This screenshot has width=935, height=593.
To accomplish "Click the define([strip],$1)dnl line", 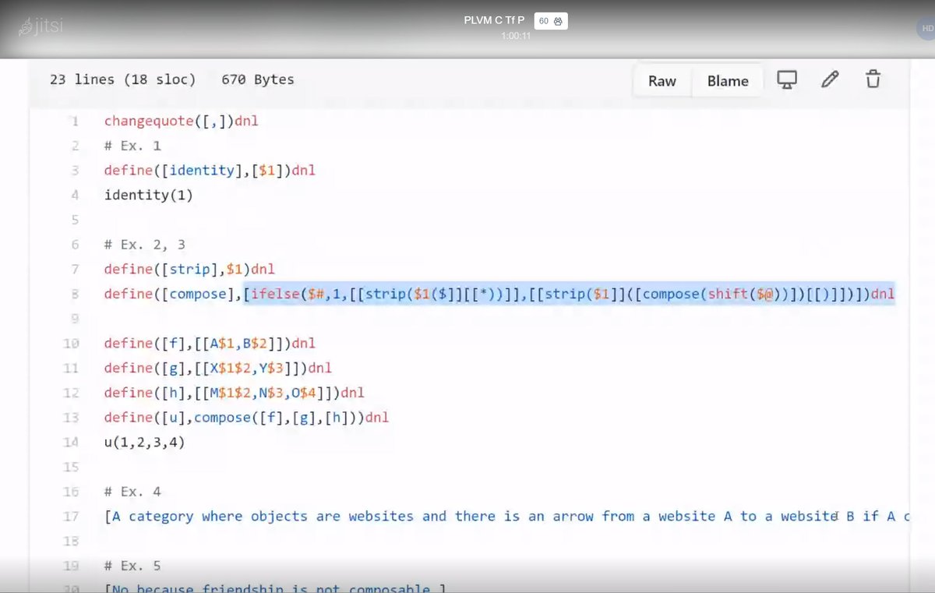I will click(x=189, y=270).
